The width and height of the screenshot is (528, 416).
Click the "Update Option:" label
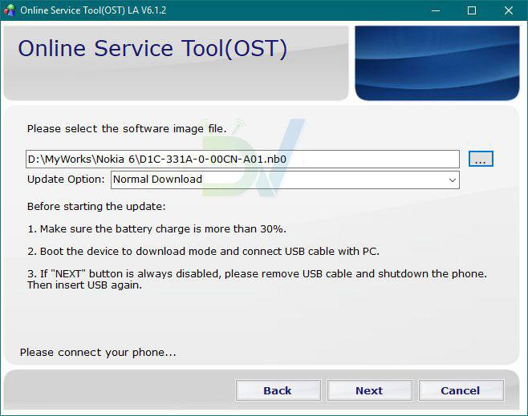pos(66,180)
